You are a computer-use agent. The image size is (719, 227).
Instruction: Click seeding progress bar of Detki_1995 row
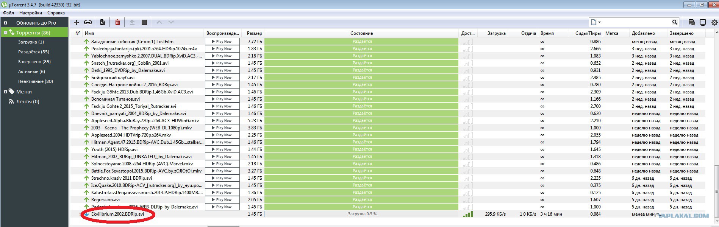[362, 70]
